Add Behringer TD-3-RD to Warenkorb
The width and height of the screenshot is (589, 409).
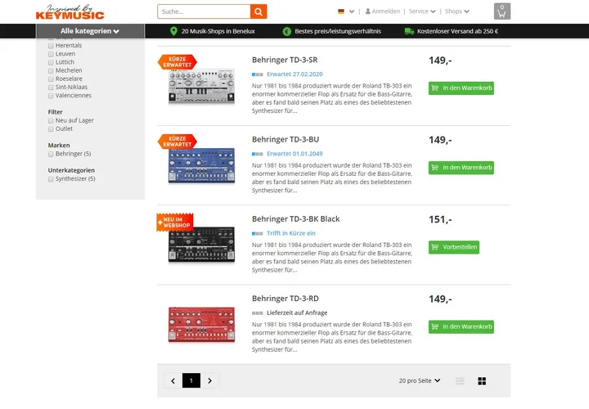[x=461, y=326]
